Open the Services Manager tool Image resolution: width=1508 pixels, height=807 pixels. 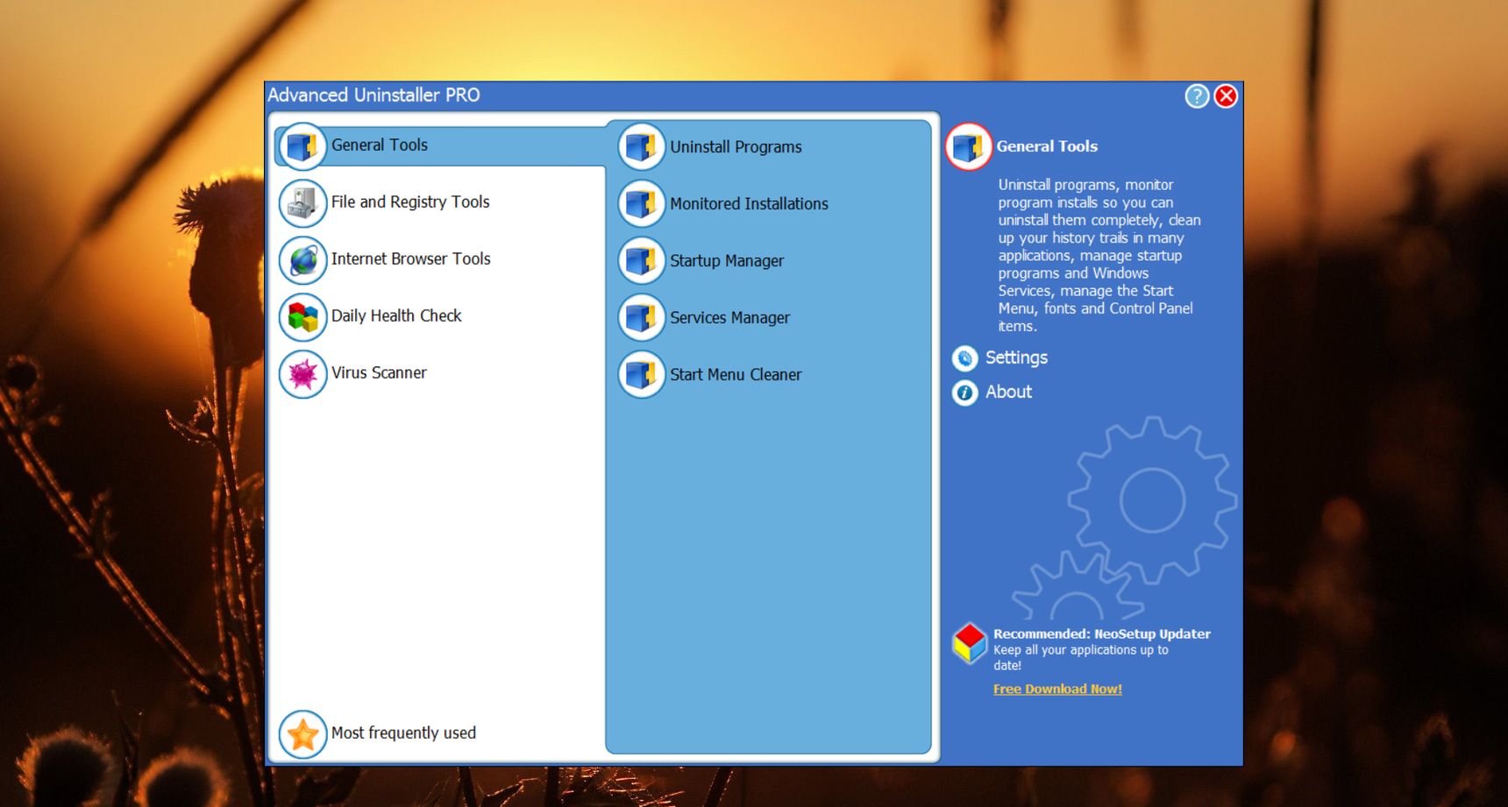pos(729,318)
